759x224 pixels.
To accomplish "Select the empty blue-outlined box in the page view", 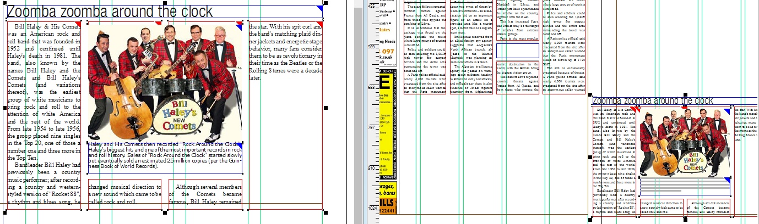I will [517, 51].
